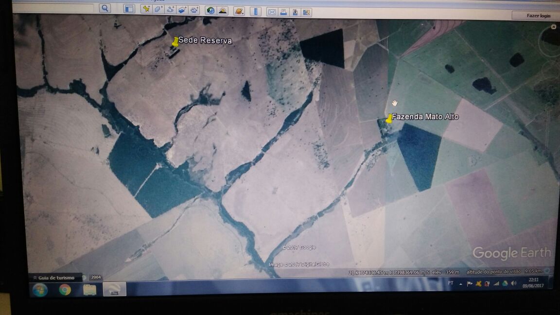Image resolution: width=560 pixels, height=315 pixels.
Task: Click the View in Google Maps icon
Action: 306,13
